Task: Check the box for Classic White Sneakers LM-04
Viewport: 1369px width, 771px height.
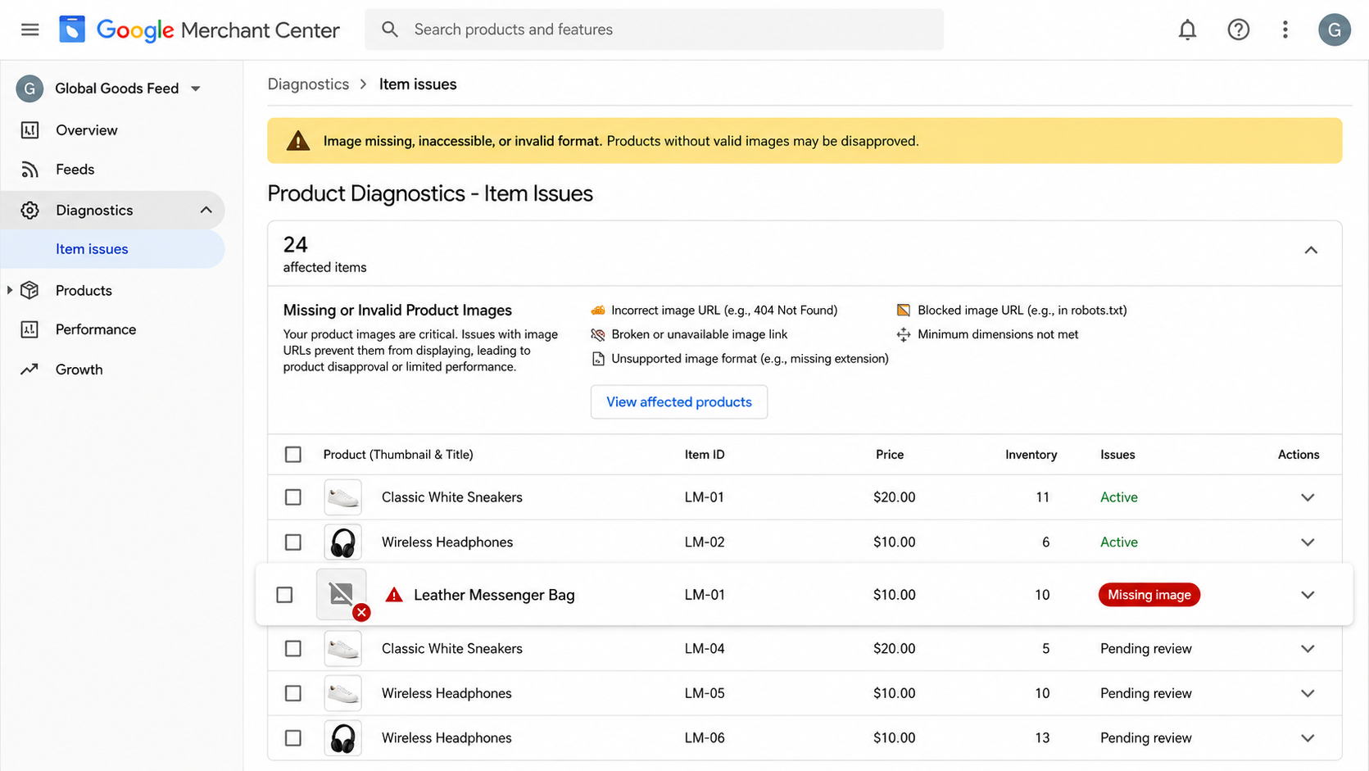Action: (x=293, y=649)
